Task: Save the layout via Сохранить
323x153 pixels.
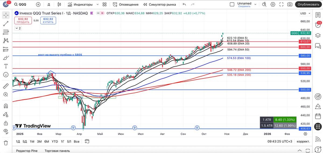Action: (244, 6)
